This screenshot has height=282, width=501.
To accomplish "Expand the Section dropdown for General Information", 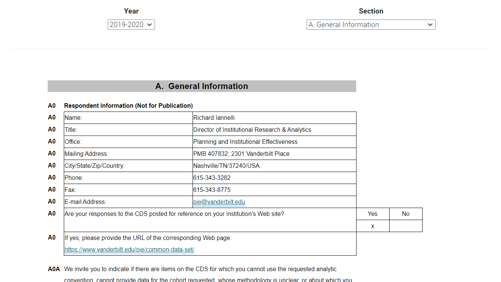I will click(371, 25).
